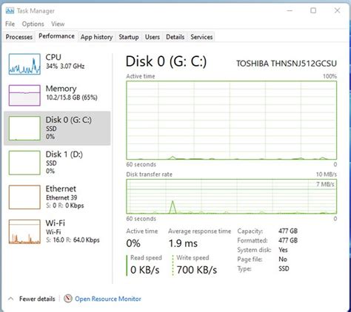
Task: Open the Disk 1 (D:) performance entry
Action: pos(57,163)
